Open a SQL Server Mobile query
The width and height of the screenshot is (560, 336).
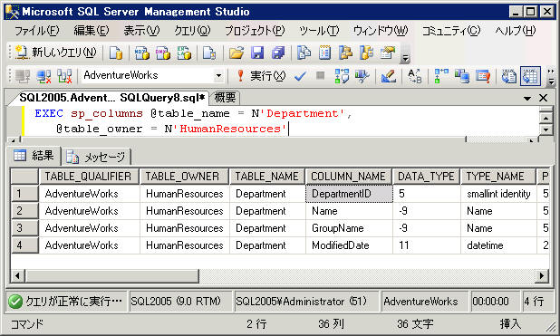click(209, 53)
